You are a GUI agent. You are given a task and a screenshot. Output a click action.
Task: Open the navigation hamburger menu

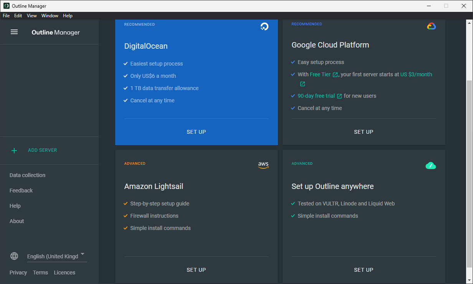point(14,32)
